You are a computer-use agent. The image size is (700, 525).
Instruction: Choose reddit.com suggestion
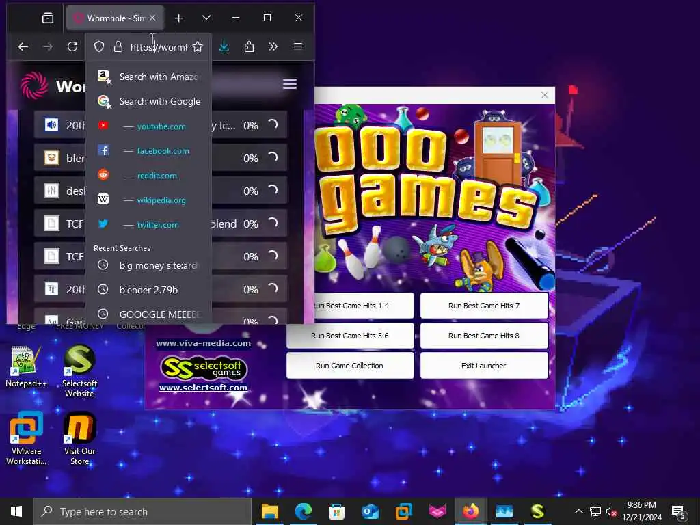[148, 176]
